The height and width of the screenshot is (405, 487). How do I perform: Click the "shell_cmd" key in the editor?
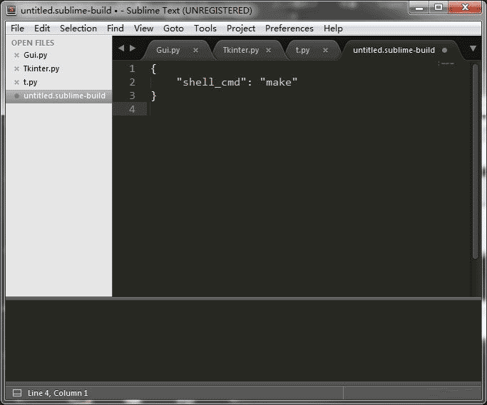211,82
